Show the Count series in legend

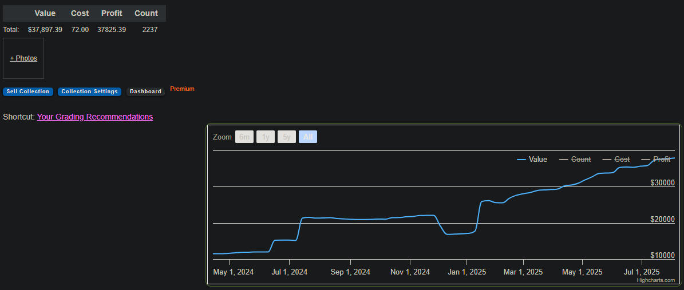pyautogui.click(x=575, y=160)
